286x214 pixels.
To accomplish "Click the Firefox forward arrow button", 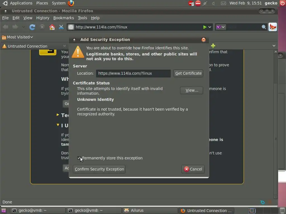I will tap(15, 27).
